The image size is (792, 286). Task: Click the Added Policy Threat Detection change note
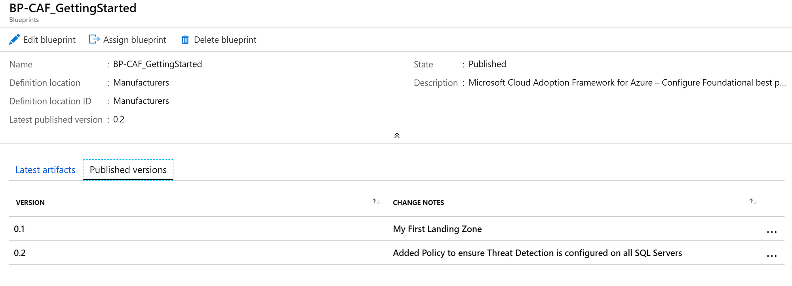(537, 253)
